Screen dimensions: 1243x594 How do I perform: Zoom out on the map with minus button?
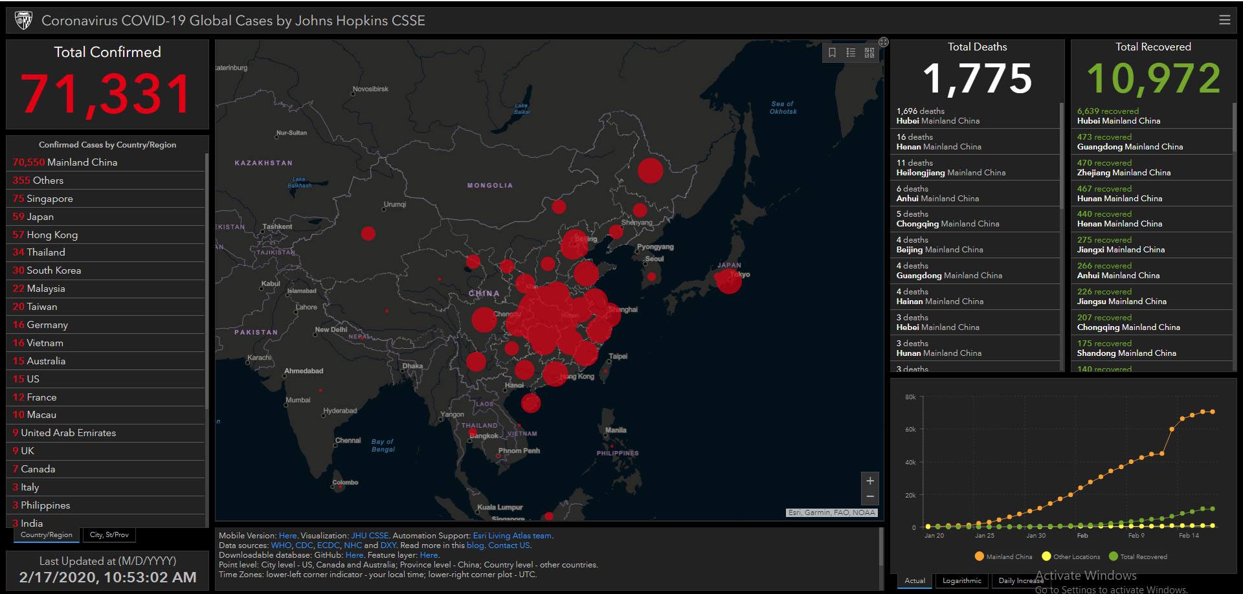click(870, 496)
